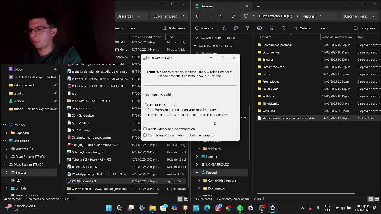
Task: Collapse the Personal node in the right window tree
Action: pyautogui.click(x=197, y=172)
